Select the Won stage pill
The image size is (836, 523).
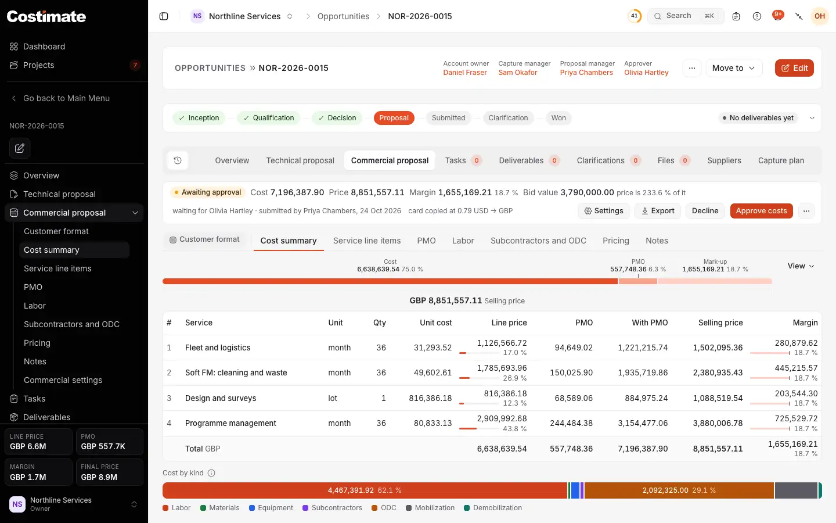point(558,118)
